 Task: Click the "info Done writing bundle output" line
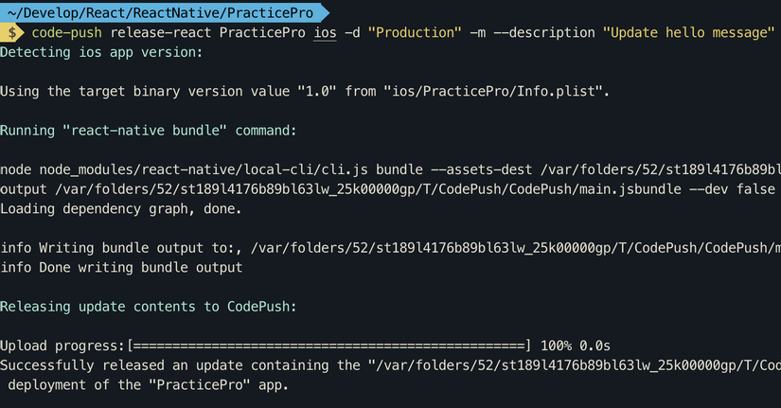point(121,268)
